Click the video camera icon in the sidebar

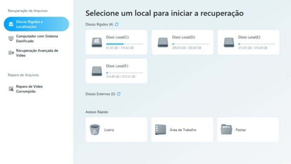11,53
